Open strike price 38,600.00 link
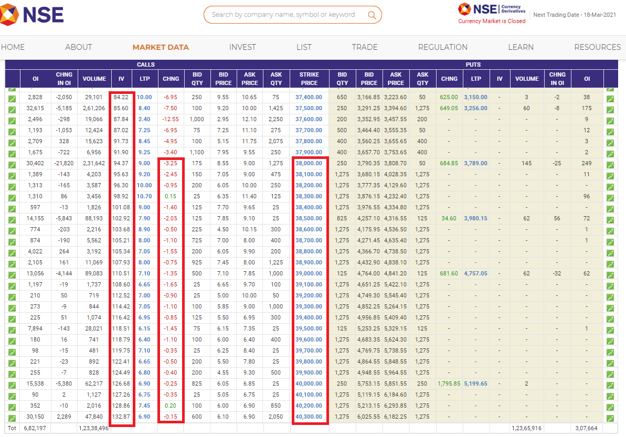 [x=309, y=229]
